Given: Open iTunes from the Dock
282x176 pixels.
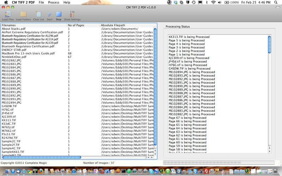Looking at the screenshot, I should 74,171.
